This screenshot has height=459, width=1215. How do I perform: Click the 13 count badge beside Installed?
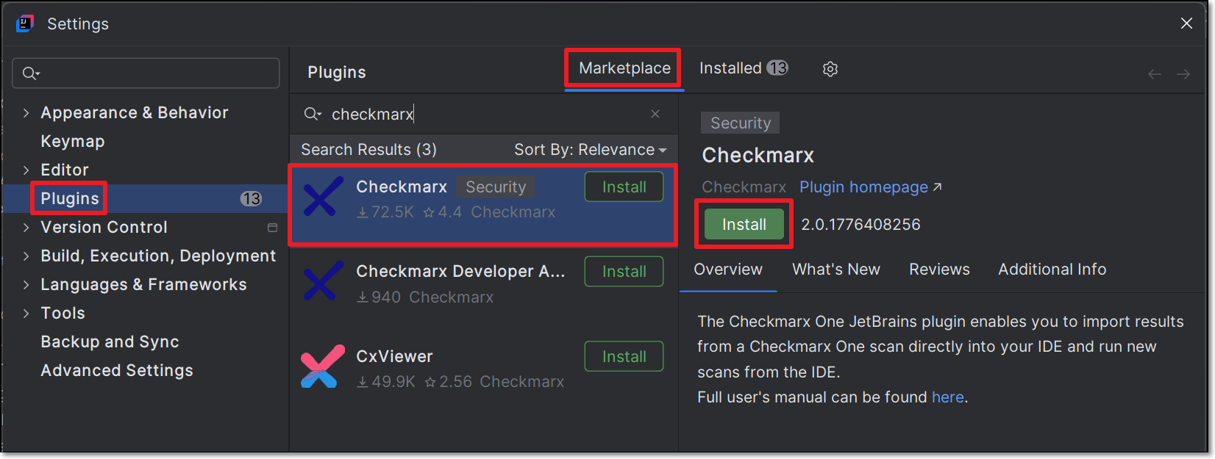(777, 68)
